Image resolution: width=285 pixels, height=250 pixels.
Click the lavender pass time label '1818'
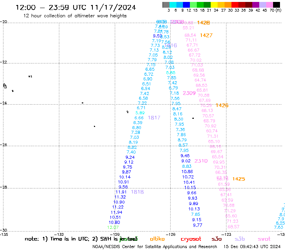point(137,192)
